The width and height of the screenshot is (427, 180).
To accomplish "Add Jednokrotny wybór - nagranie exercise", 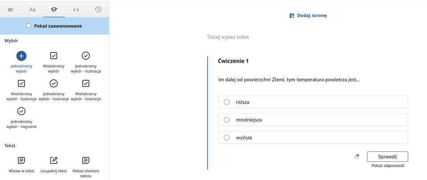I will pos(21,111).
